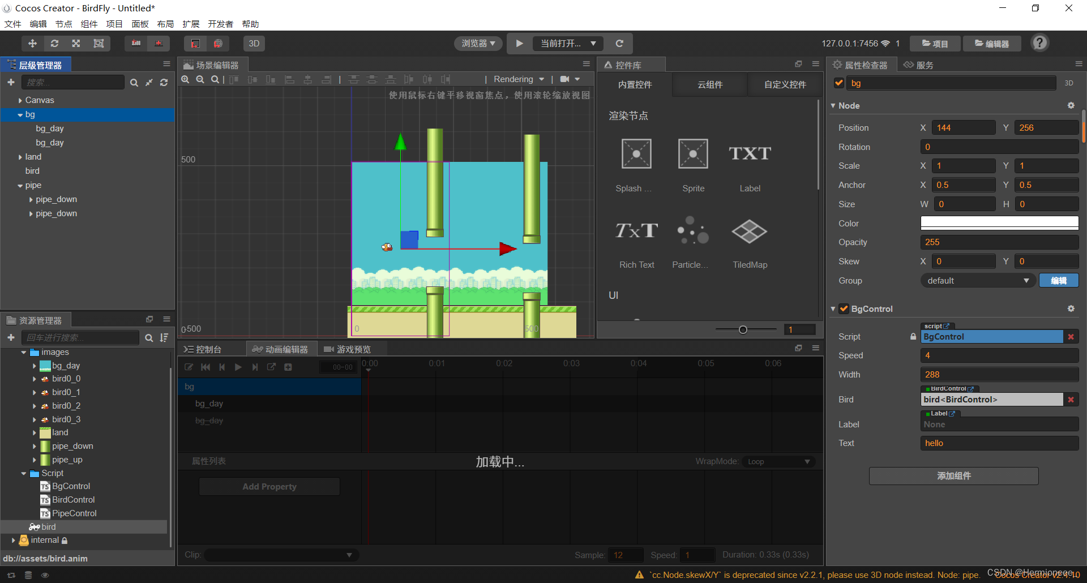The image size is (1087, 583).
Task: Click the Text hello field
Action: [x=999, y=443]
